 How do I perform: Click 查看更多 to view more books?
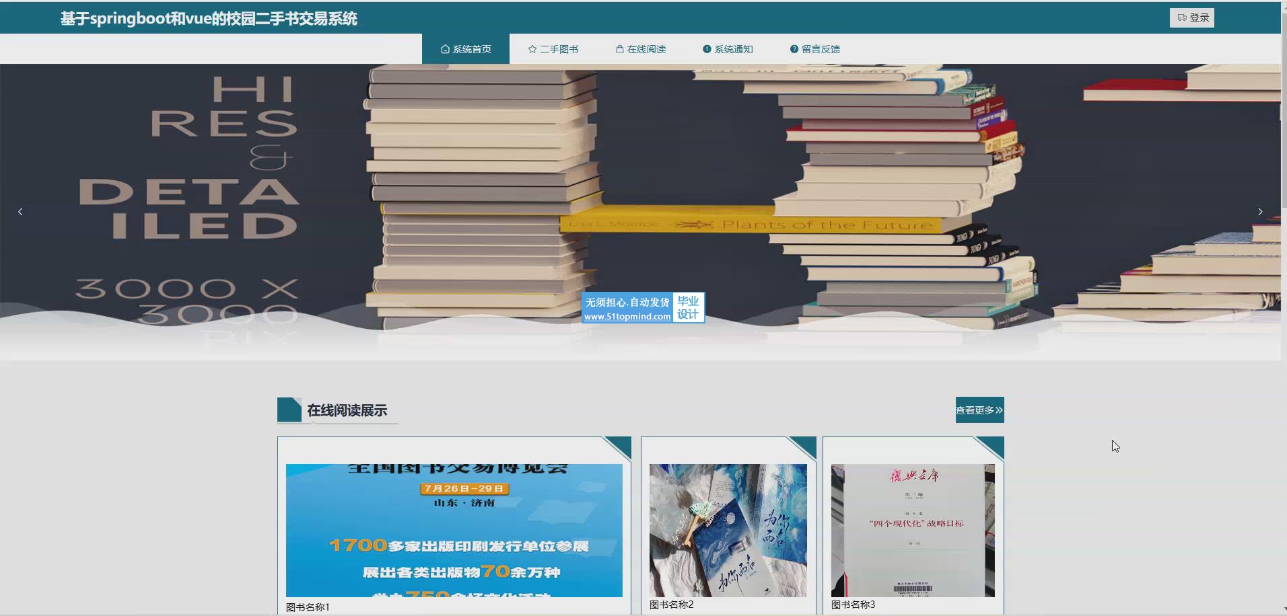pos(979,410)
